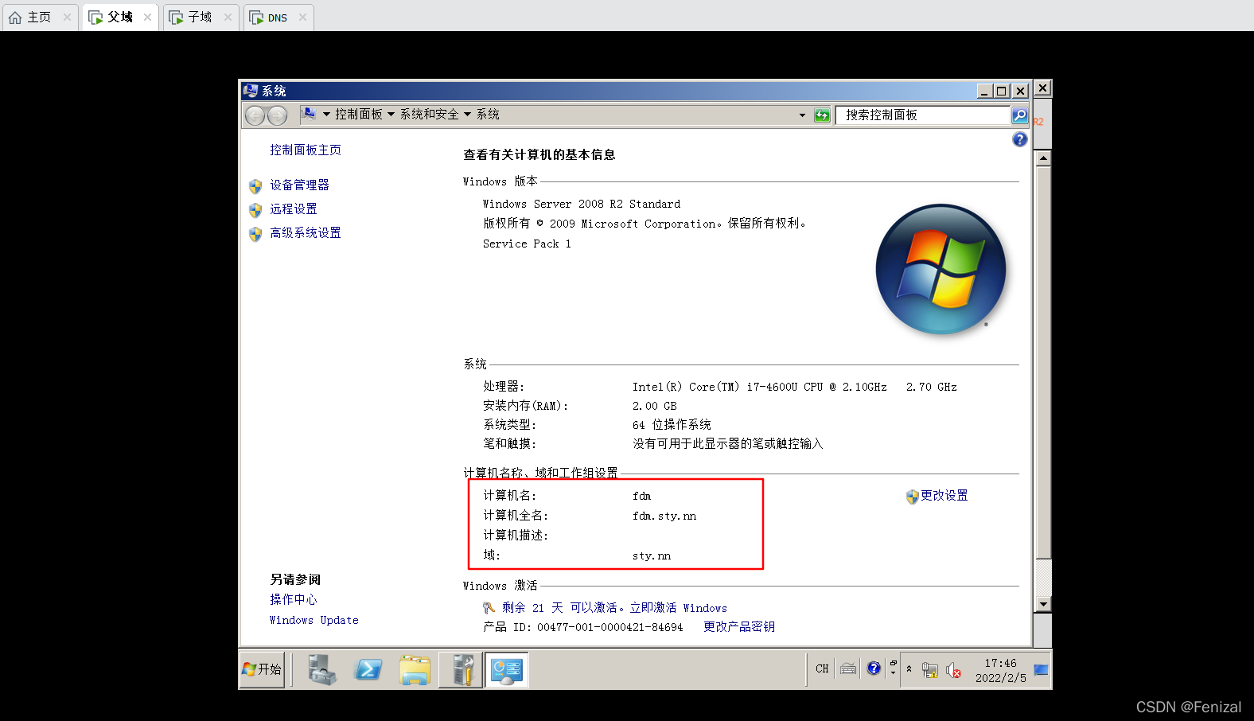Close the 主页 tab
The height and width of the screenshot is (721, 1254).
pyautogui.click(x=67, y=17)
